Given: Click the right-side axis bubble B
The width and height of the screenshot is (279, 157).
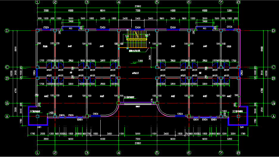Looking at the screenshot, I should tap(273, 78).
